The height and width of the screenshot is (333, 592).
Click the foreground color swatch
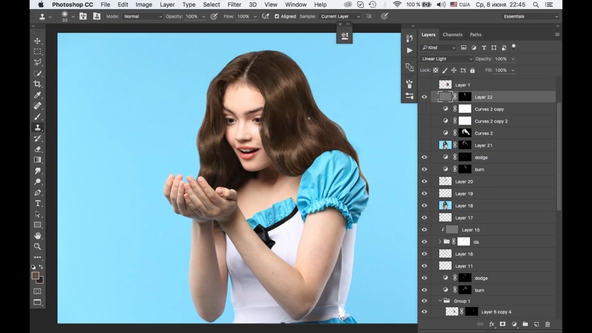coord(35,276)
